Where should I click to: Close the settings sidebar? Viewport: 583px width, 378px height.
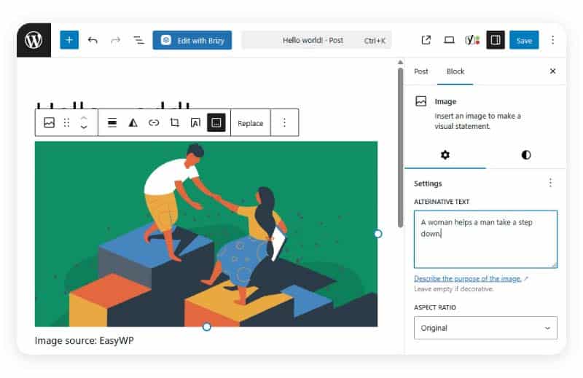[x=552, y=71]
